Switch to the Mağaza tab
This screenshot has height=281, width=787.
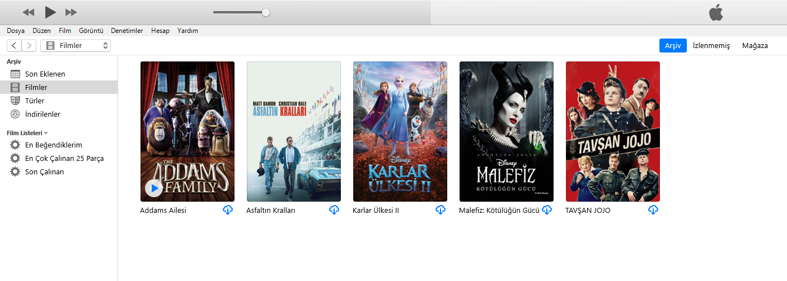click(755, 46)
